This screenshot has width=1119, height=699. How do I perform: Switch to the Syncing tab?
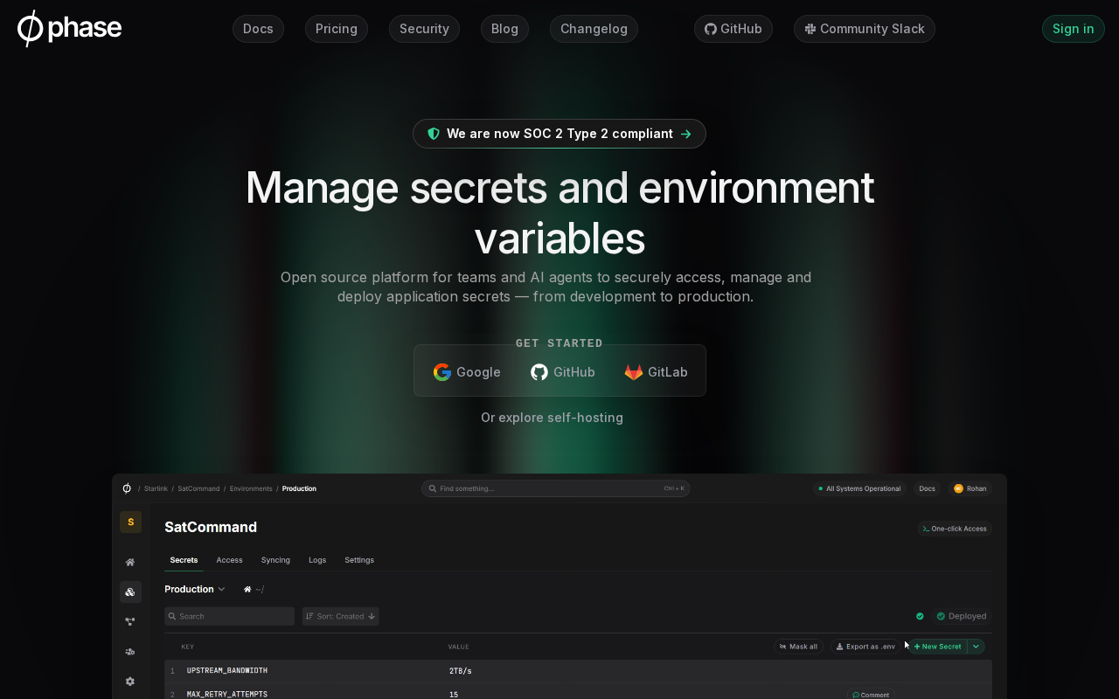[275, 560]
